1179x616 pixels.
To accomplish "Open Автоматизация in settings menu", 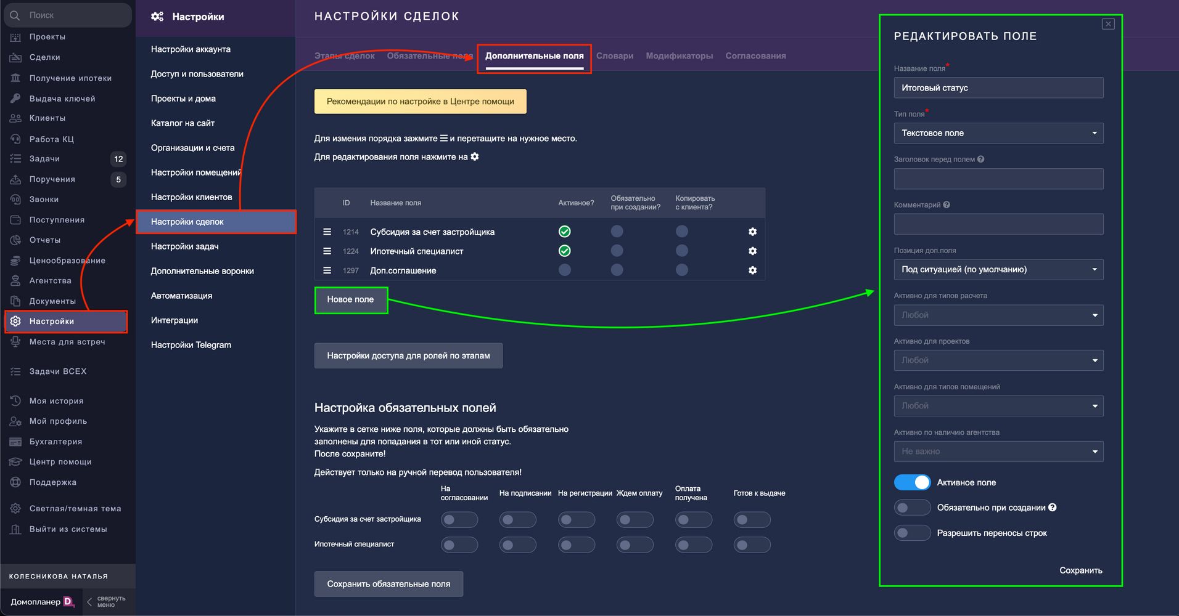I will tap(181, 296).
